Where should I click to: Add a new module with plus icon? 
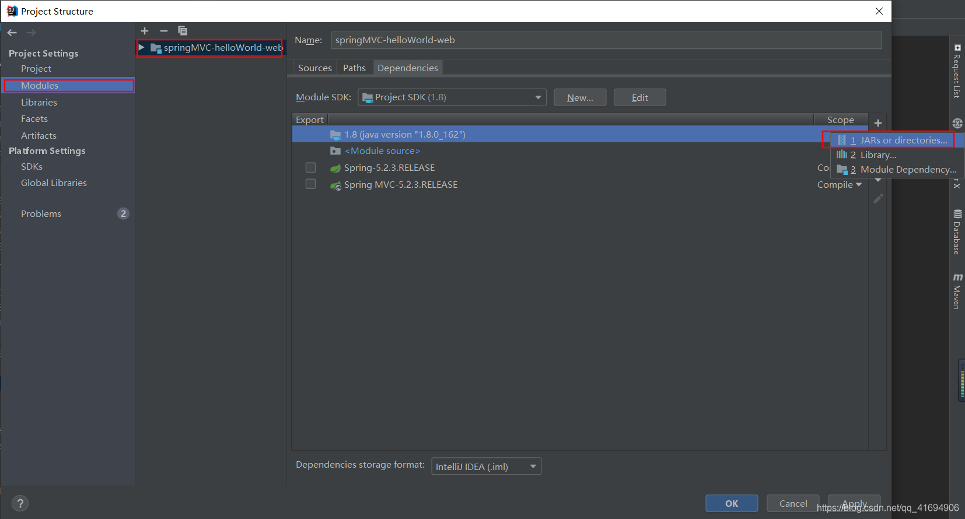click(145, 31)
